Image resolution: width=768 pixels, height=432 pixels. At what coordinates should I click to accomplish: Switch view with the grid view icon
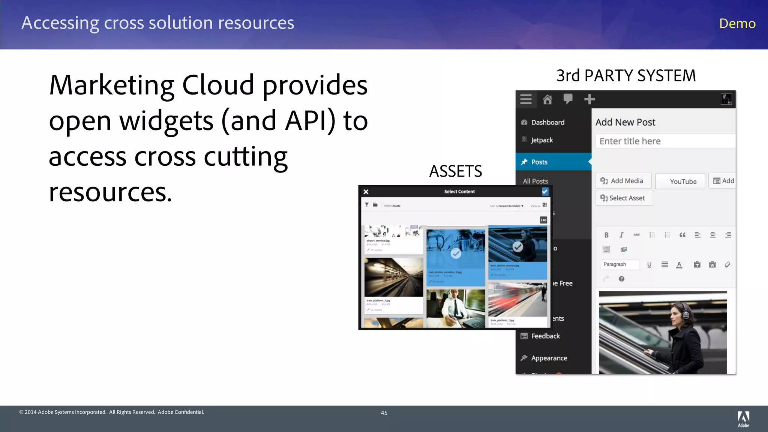[x=544, y=205]
